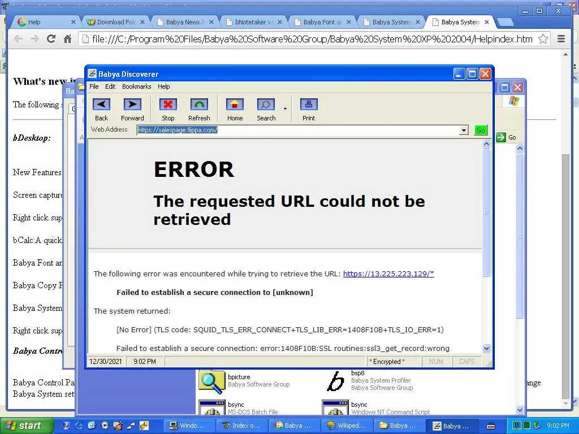
Task: Open the Chrome Babya taskbar button
Action: [x=294, y=426]
